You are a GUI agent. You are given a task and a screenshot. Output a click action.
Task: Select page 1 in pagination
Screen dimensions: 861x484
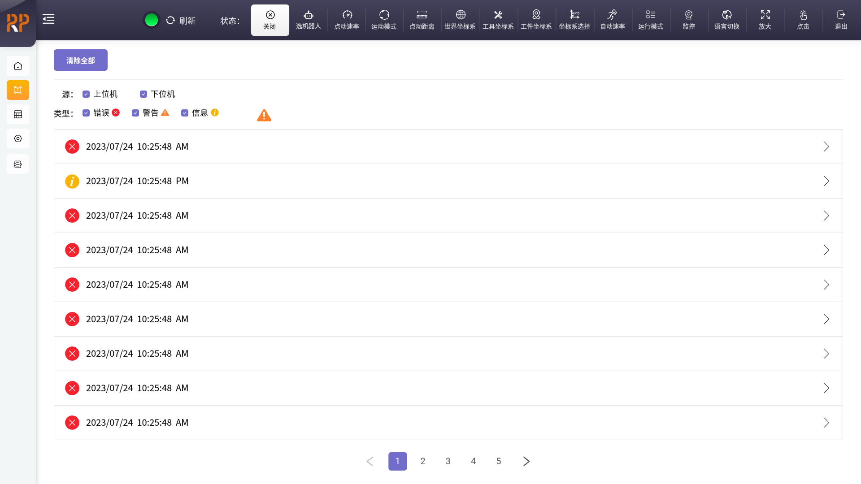pyautogui.click(x=398, y=461)
